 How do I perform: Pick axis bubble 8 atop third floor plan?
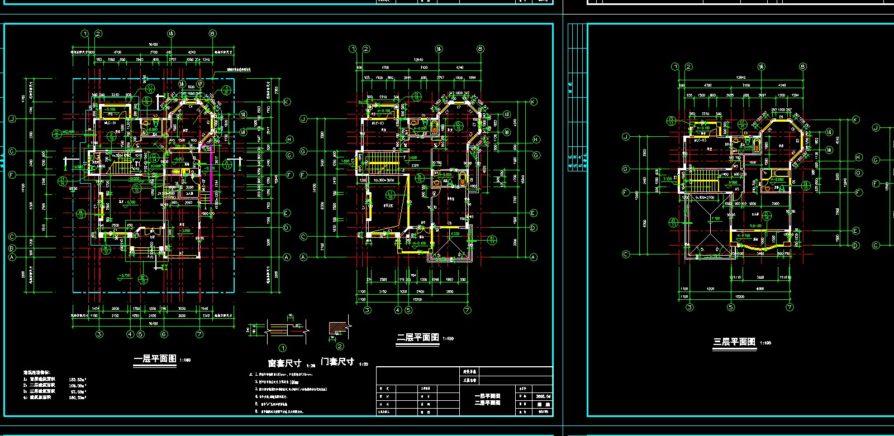pyautogui.click(x=802, y=66)
